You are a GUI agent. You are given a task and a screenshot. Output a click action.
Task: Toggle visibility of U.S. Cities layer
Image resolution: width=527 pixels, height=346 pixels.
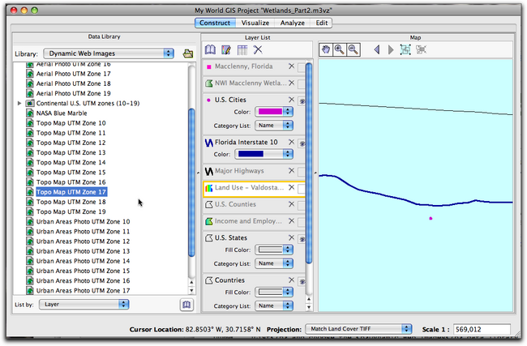click(x=302, y=101)
